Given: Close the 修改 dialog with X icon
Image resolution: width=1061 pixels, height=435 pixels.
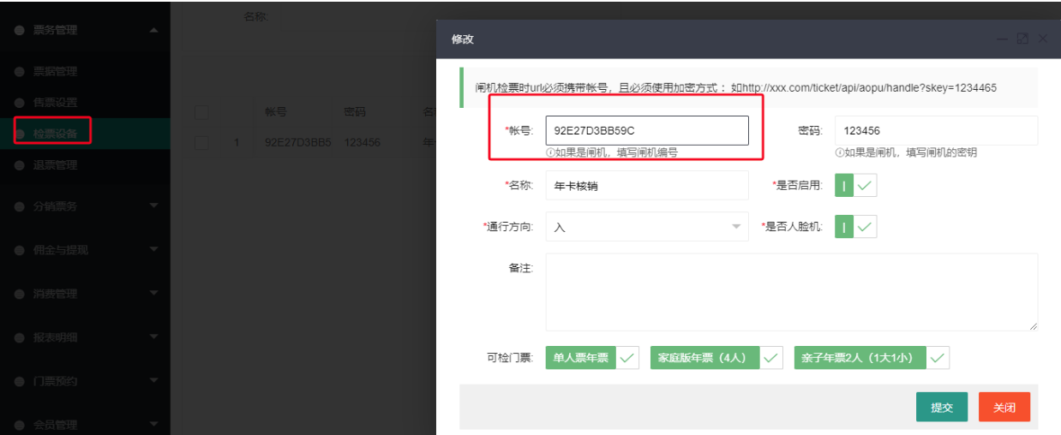Looking at the screenshot, I should [1043, 39].
